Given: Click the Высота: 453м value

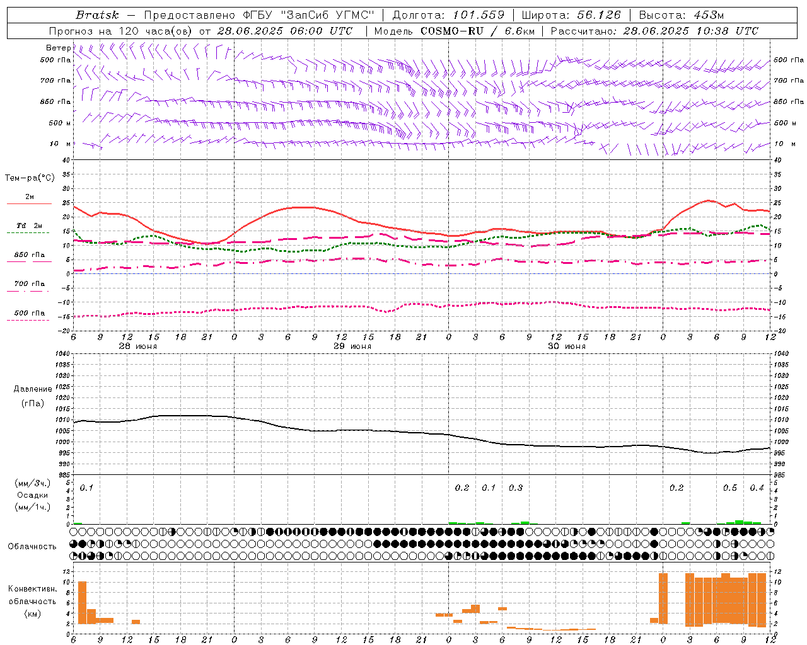Looking at the screenshot, I should 682,15.
